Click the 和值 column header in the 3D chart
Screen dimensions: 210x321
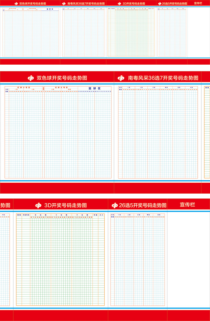click(x=95, y=215)
